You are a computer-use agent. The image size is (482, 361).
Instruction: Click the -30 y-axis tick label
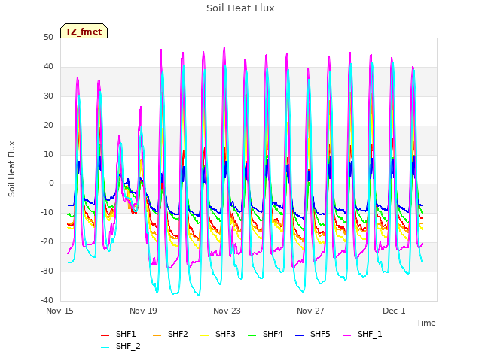pos(47,271)
